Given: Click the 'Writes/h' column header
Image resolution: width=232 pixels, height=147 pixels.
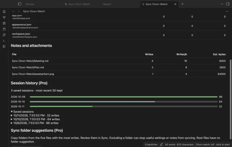Looking at the screenshot, I should [182, 54].
